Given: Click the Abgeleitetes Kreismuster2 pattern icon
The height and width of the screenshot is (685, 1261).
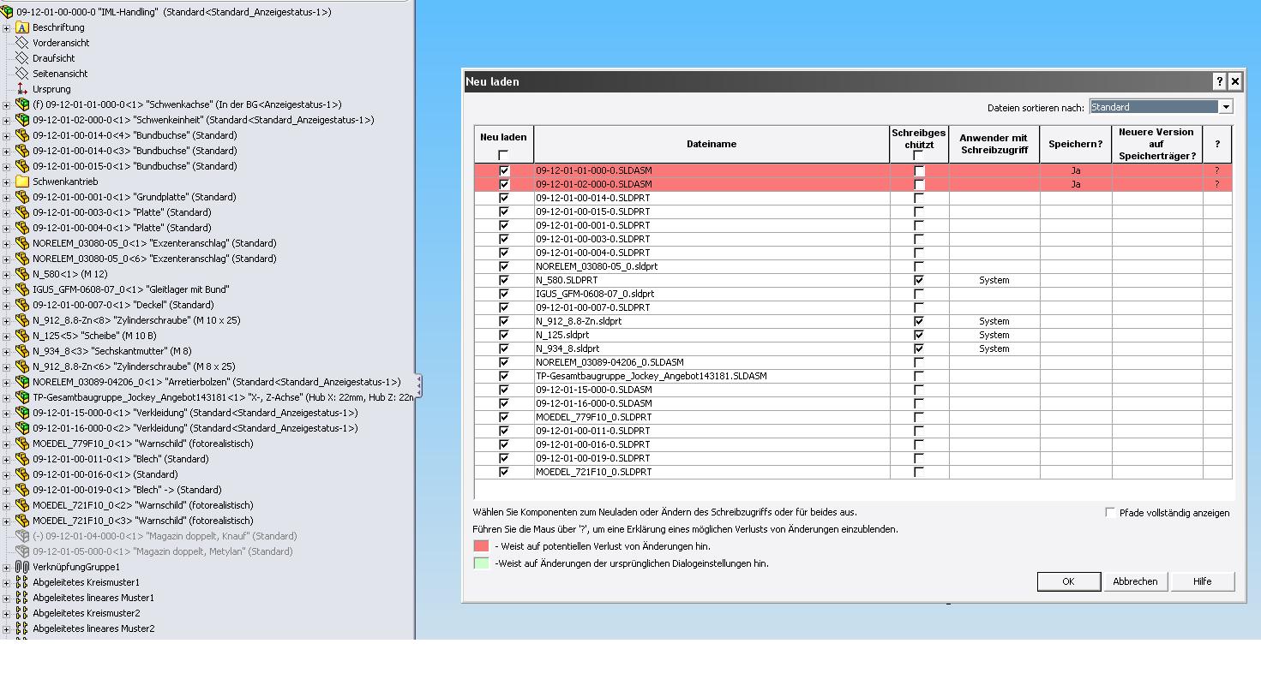Looking at the screenshot, I should [22, 613].
